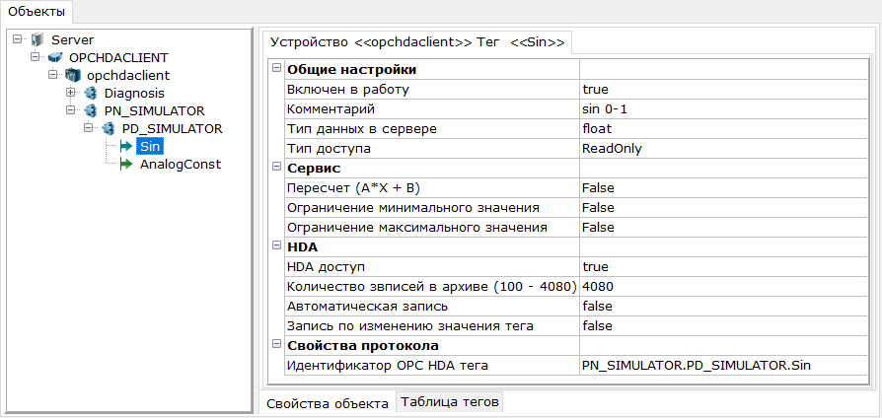Click the Ограничение минимального значения property name
This screenshot has height=418, width=882.
(x=413, y=207)
